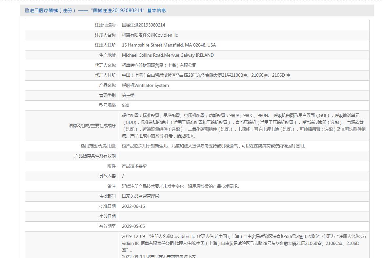Select category value 第三类
The width and height of the screenshot is (383, 258).
[128, 95]
